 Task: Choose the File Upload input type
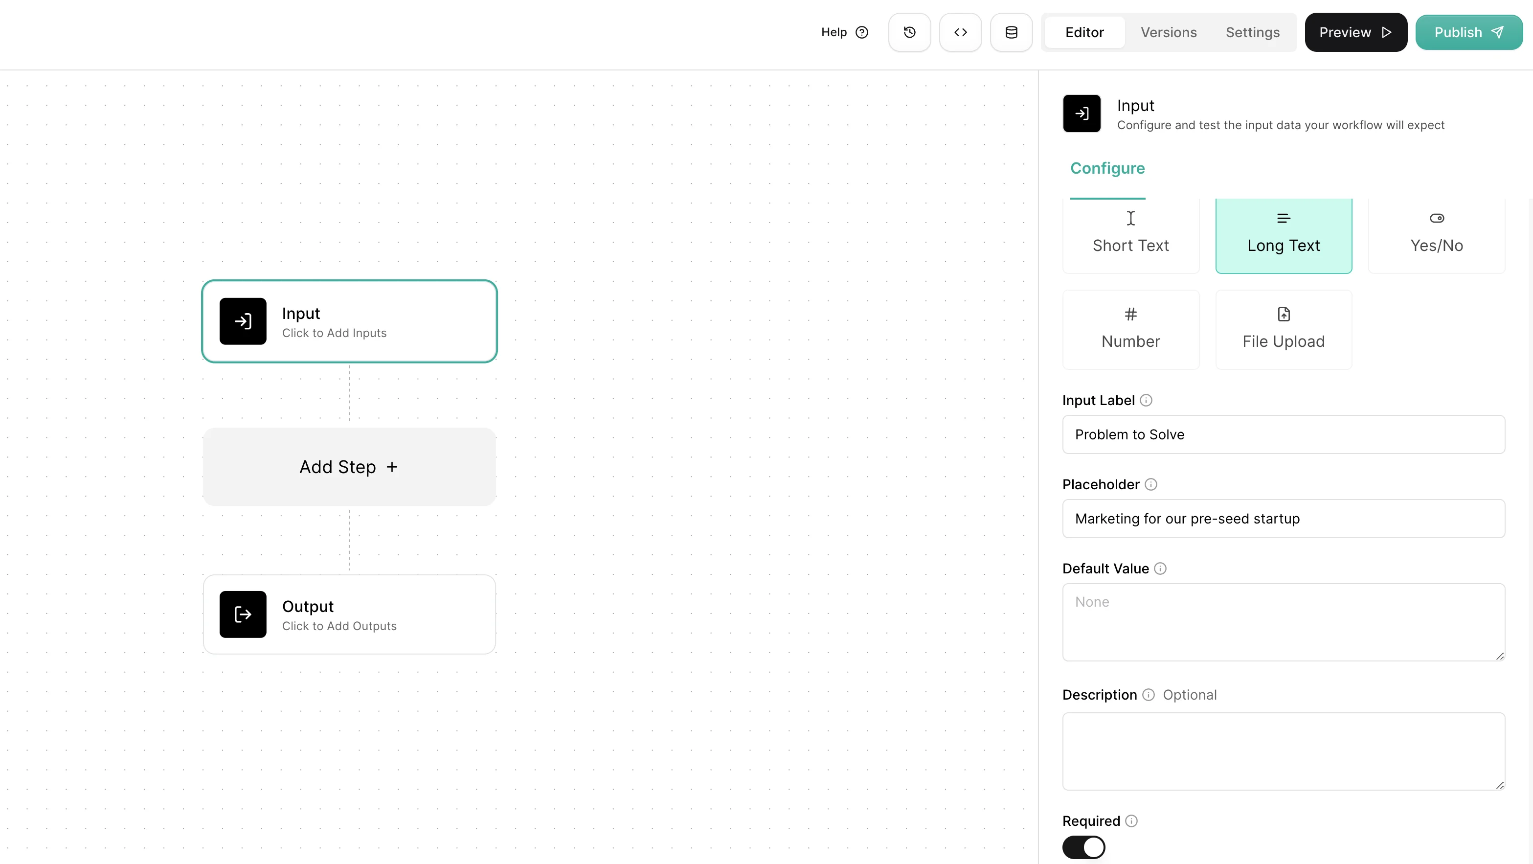[x=1283, y=330]
